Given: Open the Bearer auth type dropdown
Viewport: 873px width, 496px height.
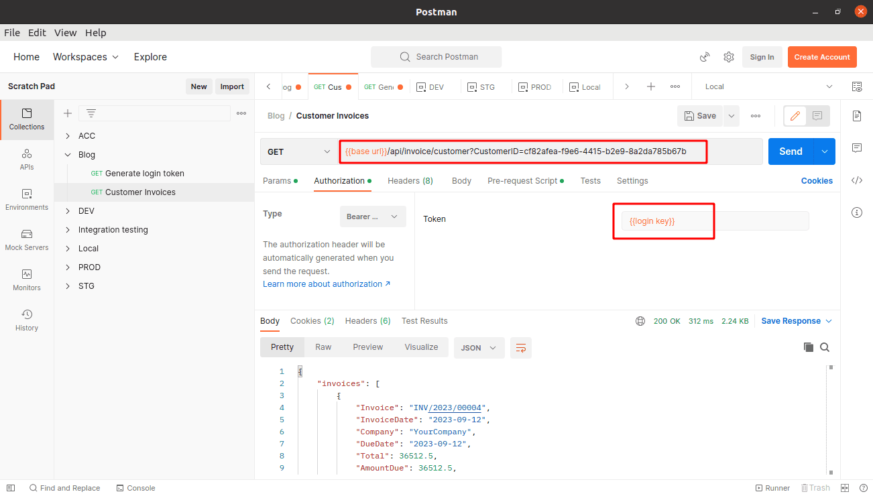Looking at the screenshot, I should click(373, 216).
